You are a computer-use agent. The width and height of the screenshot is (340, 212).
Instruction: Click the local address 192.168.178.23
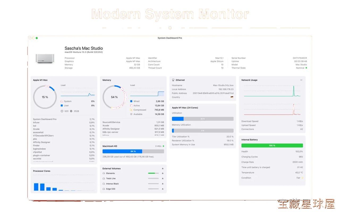[x=226, y=89]
